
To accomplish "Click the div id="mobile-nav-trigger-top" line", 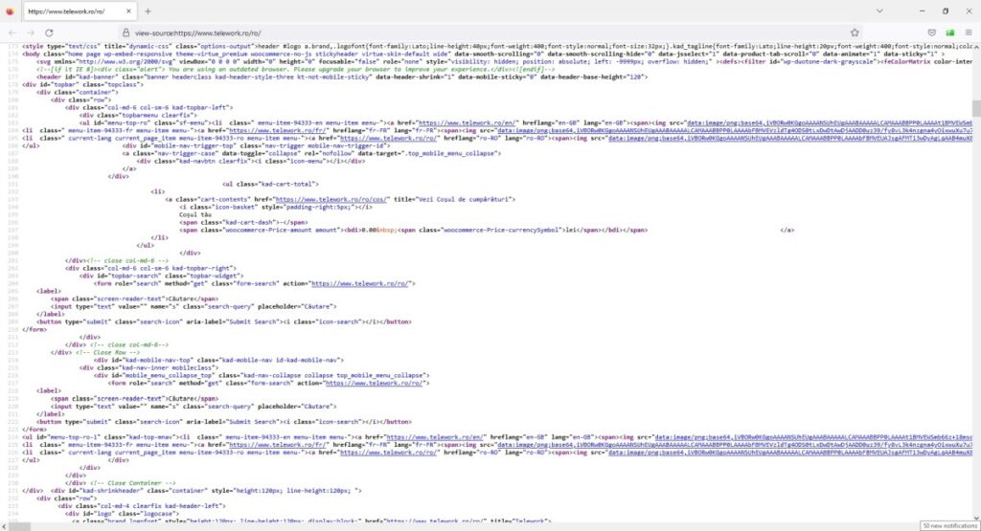I will 256,145.
